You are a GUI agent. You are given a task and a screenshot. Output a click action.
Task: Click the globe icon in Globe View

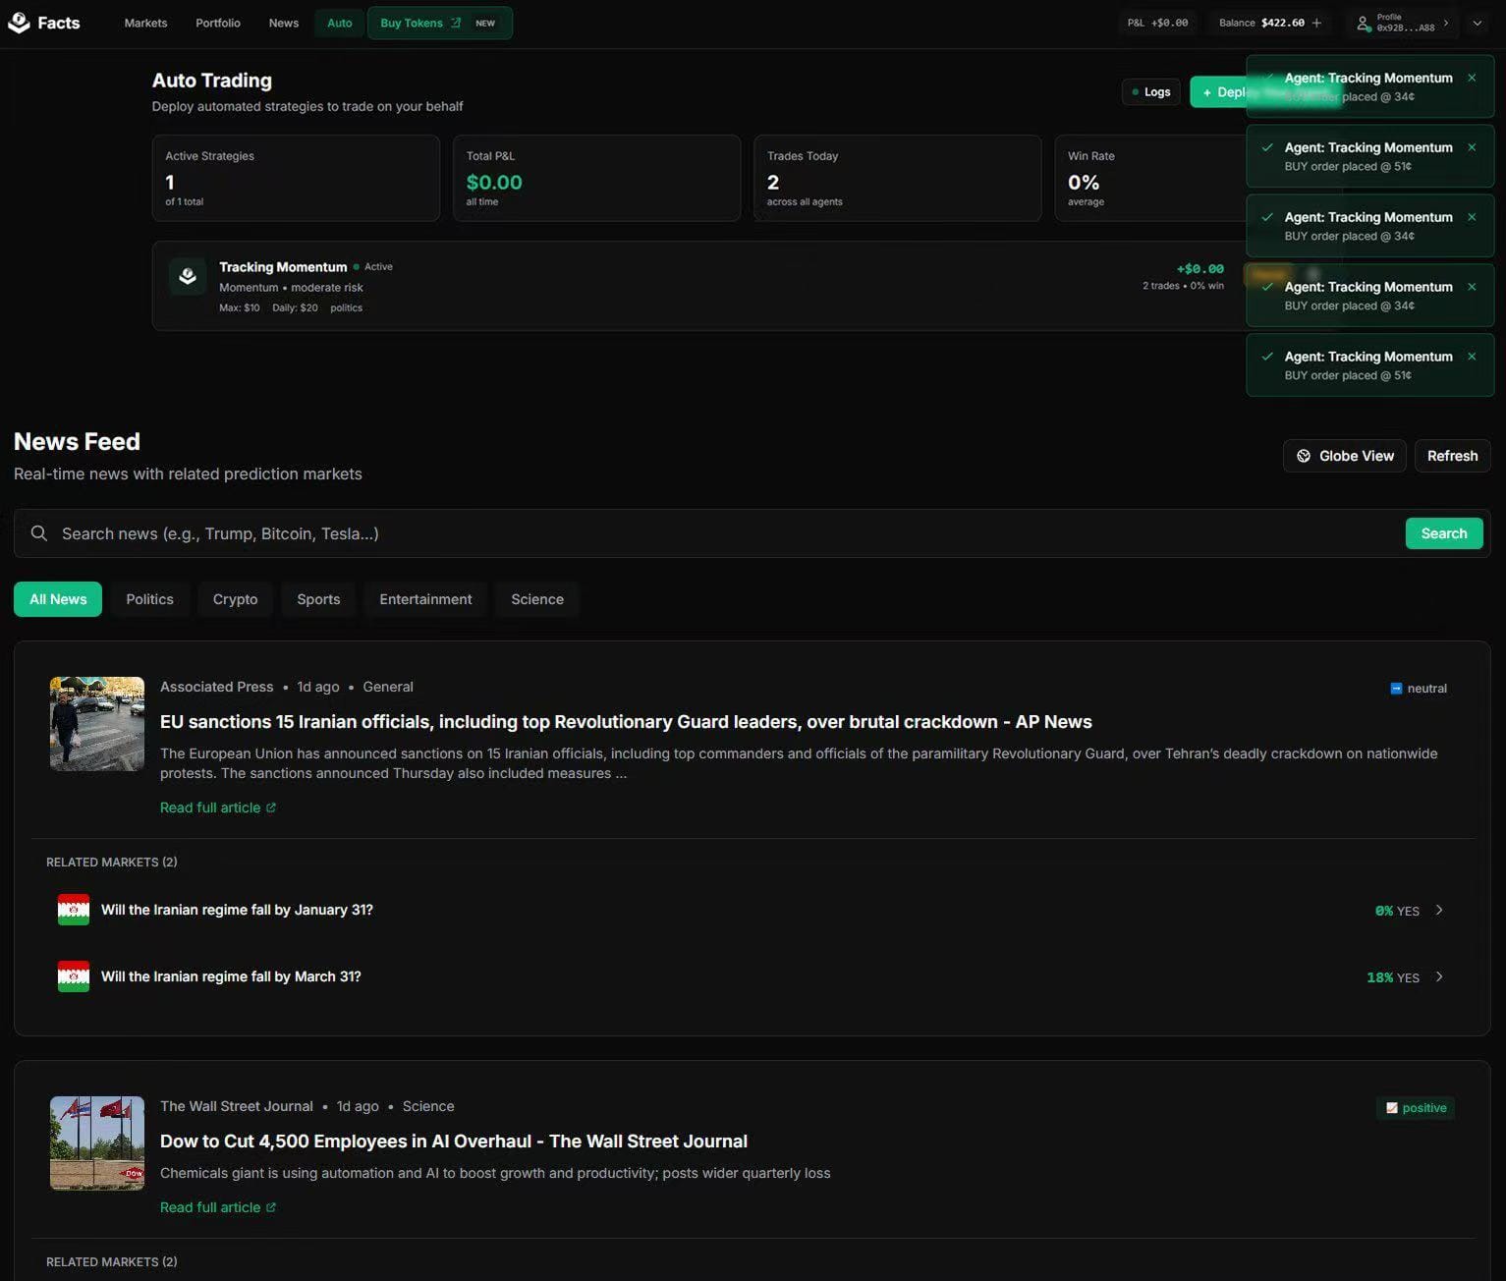[x=1304, y=456]
